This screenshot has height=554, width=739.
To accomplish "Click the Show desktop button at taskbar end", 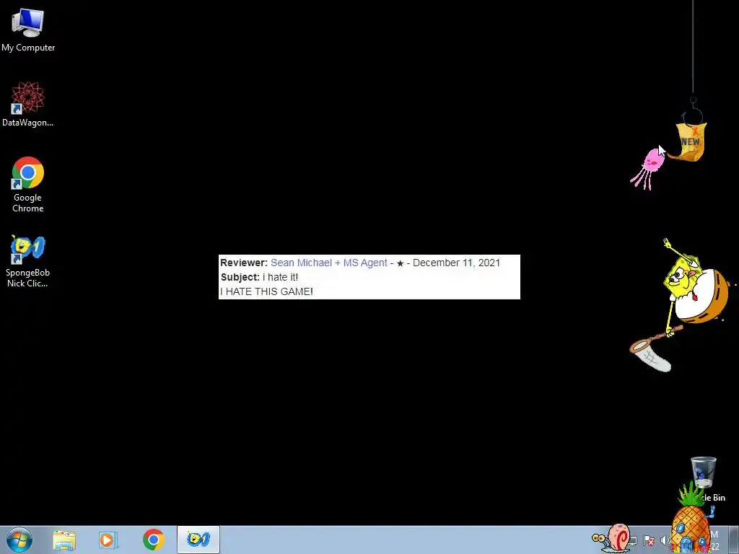I will point(734,540).
